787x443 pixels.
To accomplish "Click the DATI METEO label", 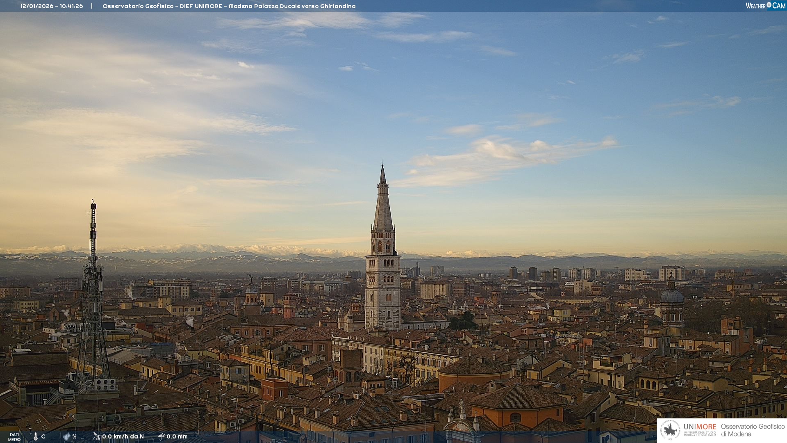I will coord(14,437).
